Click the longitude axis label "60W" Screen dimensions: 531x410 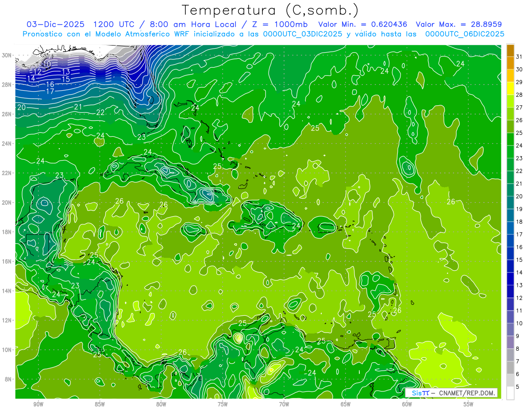tap(407, 404)
